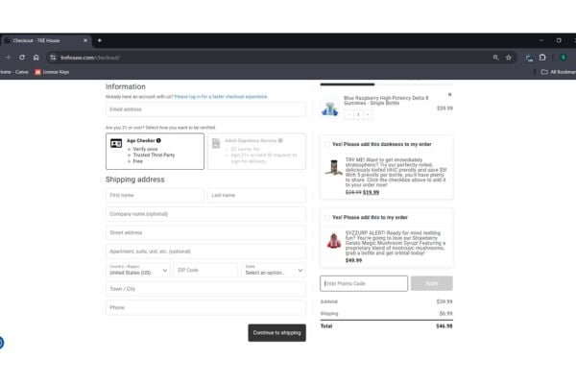Open the browser profile avatar
The height and width of the screenshot is (384, 576).
click(563, 58)
